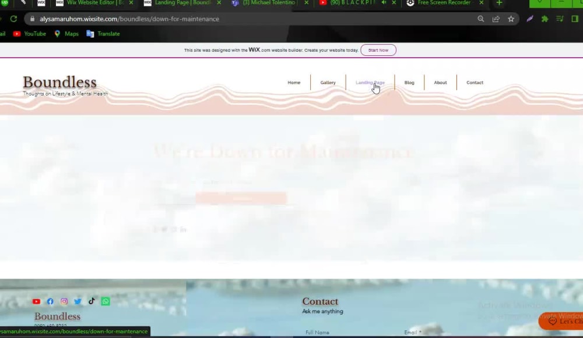
Task: Open the media control playlist icon
Action: coord(560,19)
